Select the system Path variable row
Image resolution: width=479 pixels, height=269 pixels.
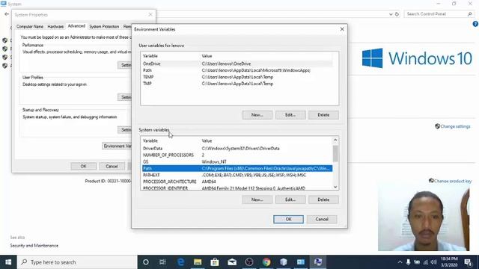[237, 168]
